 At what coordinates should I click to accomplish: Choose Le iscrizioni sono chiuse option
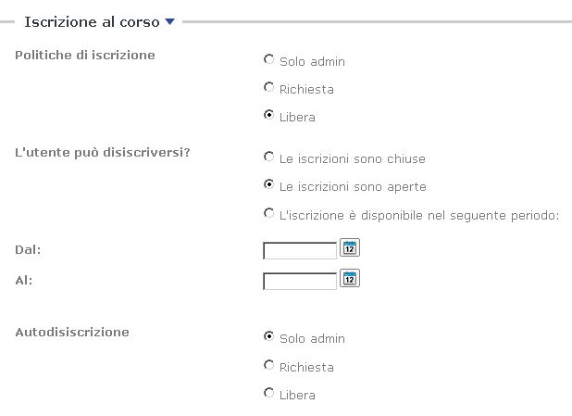pyautogui.click(x=269, y=158)
